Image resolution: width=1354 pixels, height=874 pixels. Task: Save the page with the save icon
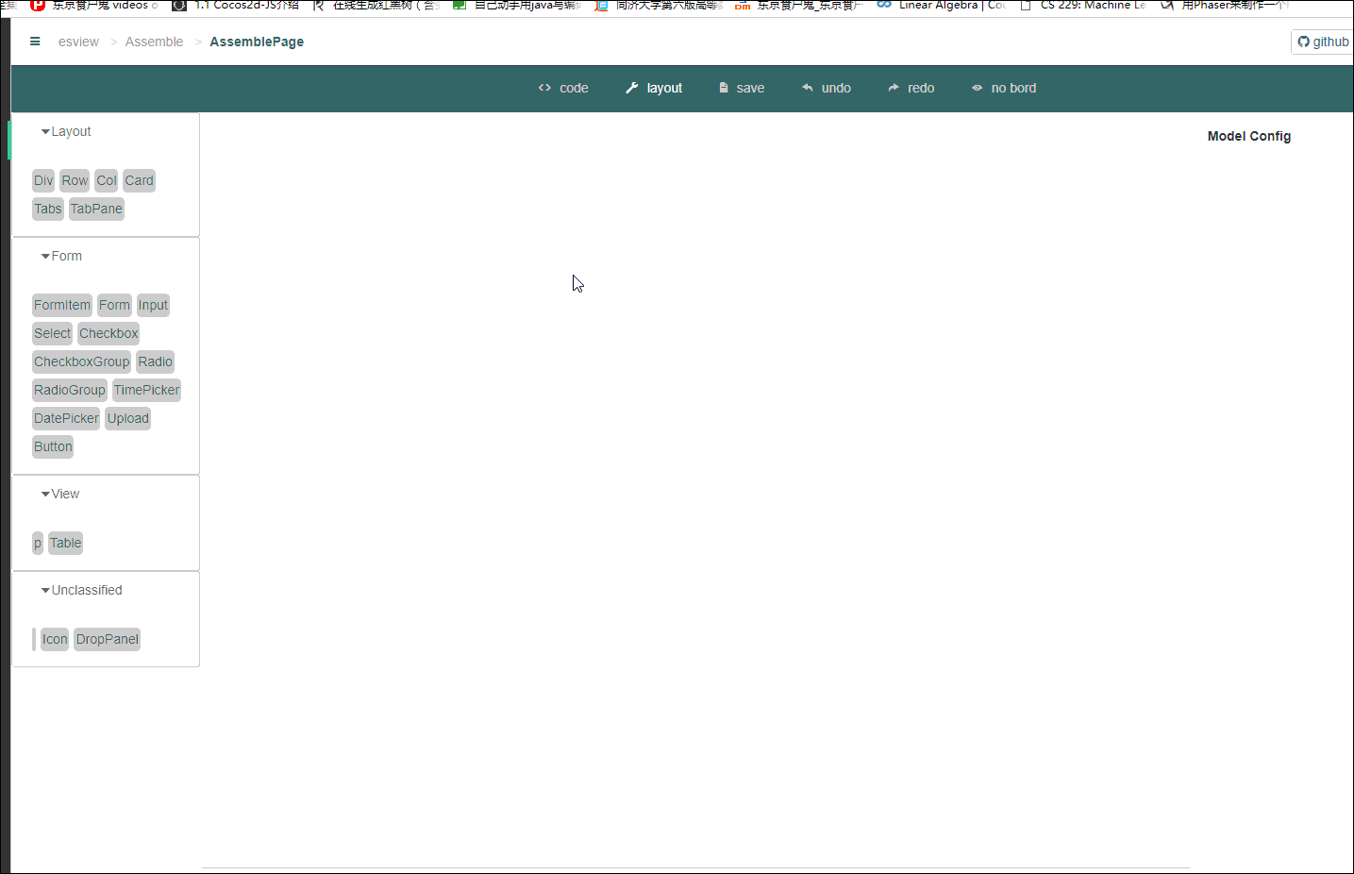(742, 88)
